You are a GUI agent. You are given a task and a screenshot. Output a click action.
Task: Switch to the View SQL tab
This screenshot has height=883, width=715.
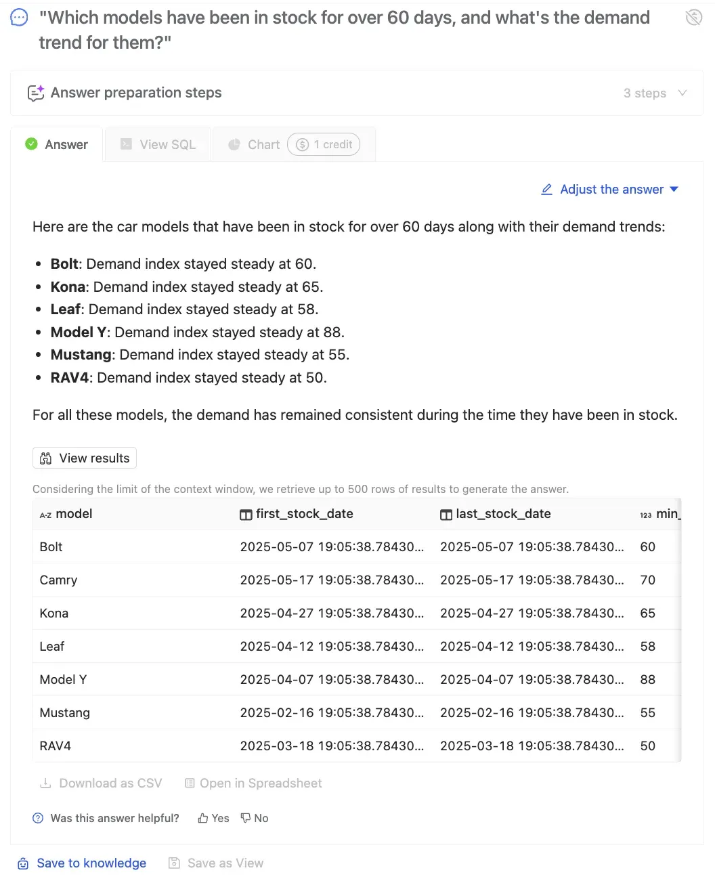158,144
